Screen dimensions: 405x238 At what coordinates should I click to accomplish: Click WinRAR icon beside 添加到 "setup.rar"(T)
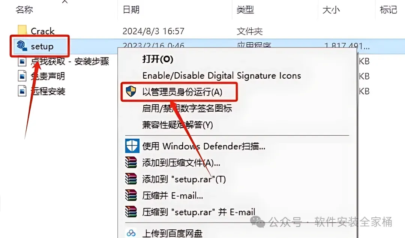pyautogui.click(x=131, y=179)
